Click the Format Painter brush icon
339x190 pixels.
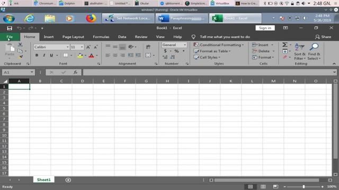21,57
